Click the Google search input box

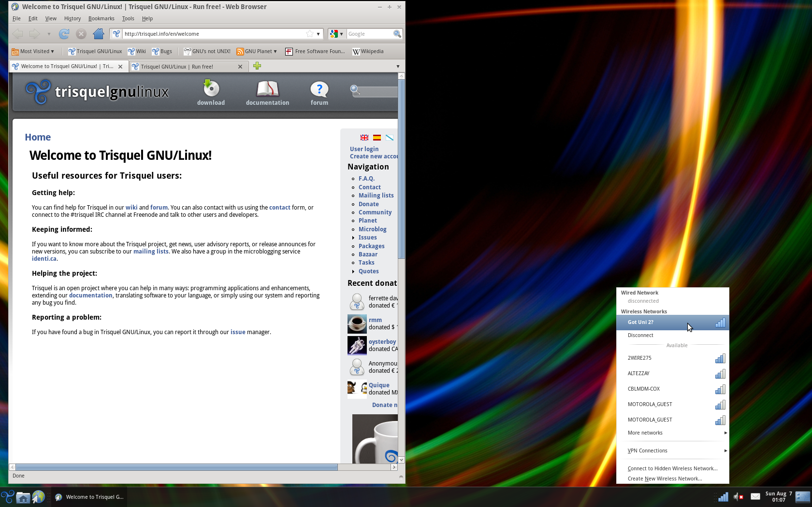(x=369, y=34)
